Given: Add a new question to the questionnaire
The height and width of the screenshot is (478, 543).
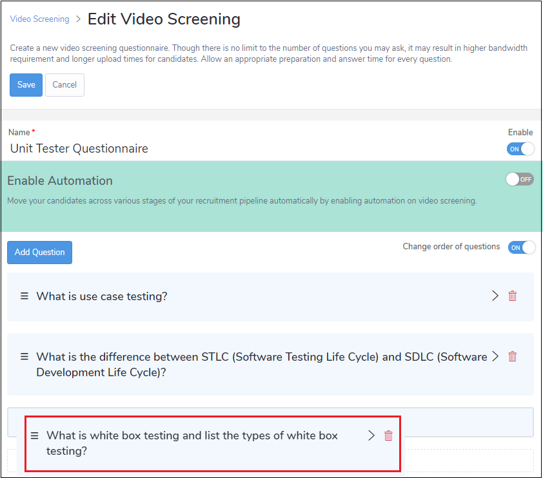Looking at the screenshot, I should pyautogui.click(x=39, y=253).
